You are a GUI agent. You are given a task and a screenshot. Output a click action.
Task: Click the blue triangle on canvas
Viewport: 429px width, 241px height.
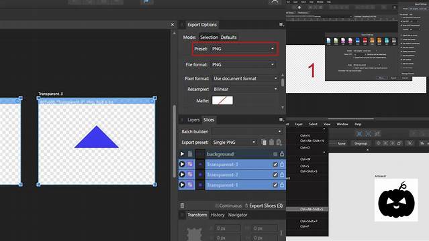click(x=97, y=137)
